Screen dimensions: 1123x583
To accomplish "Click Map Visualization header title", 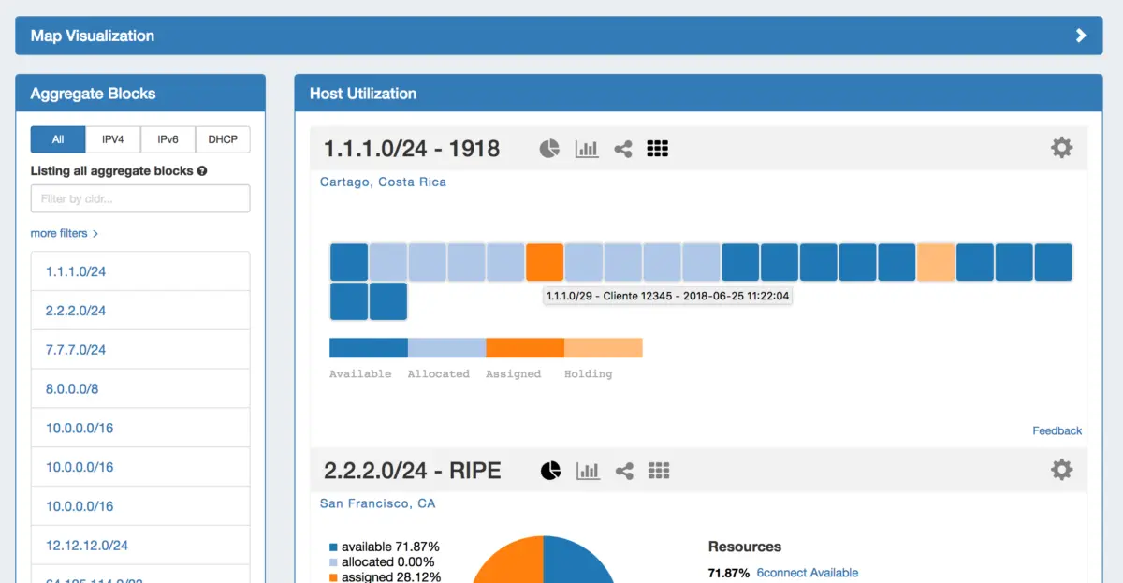I will tap(93, 36).
